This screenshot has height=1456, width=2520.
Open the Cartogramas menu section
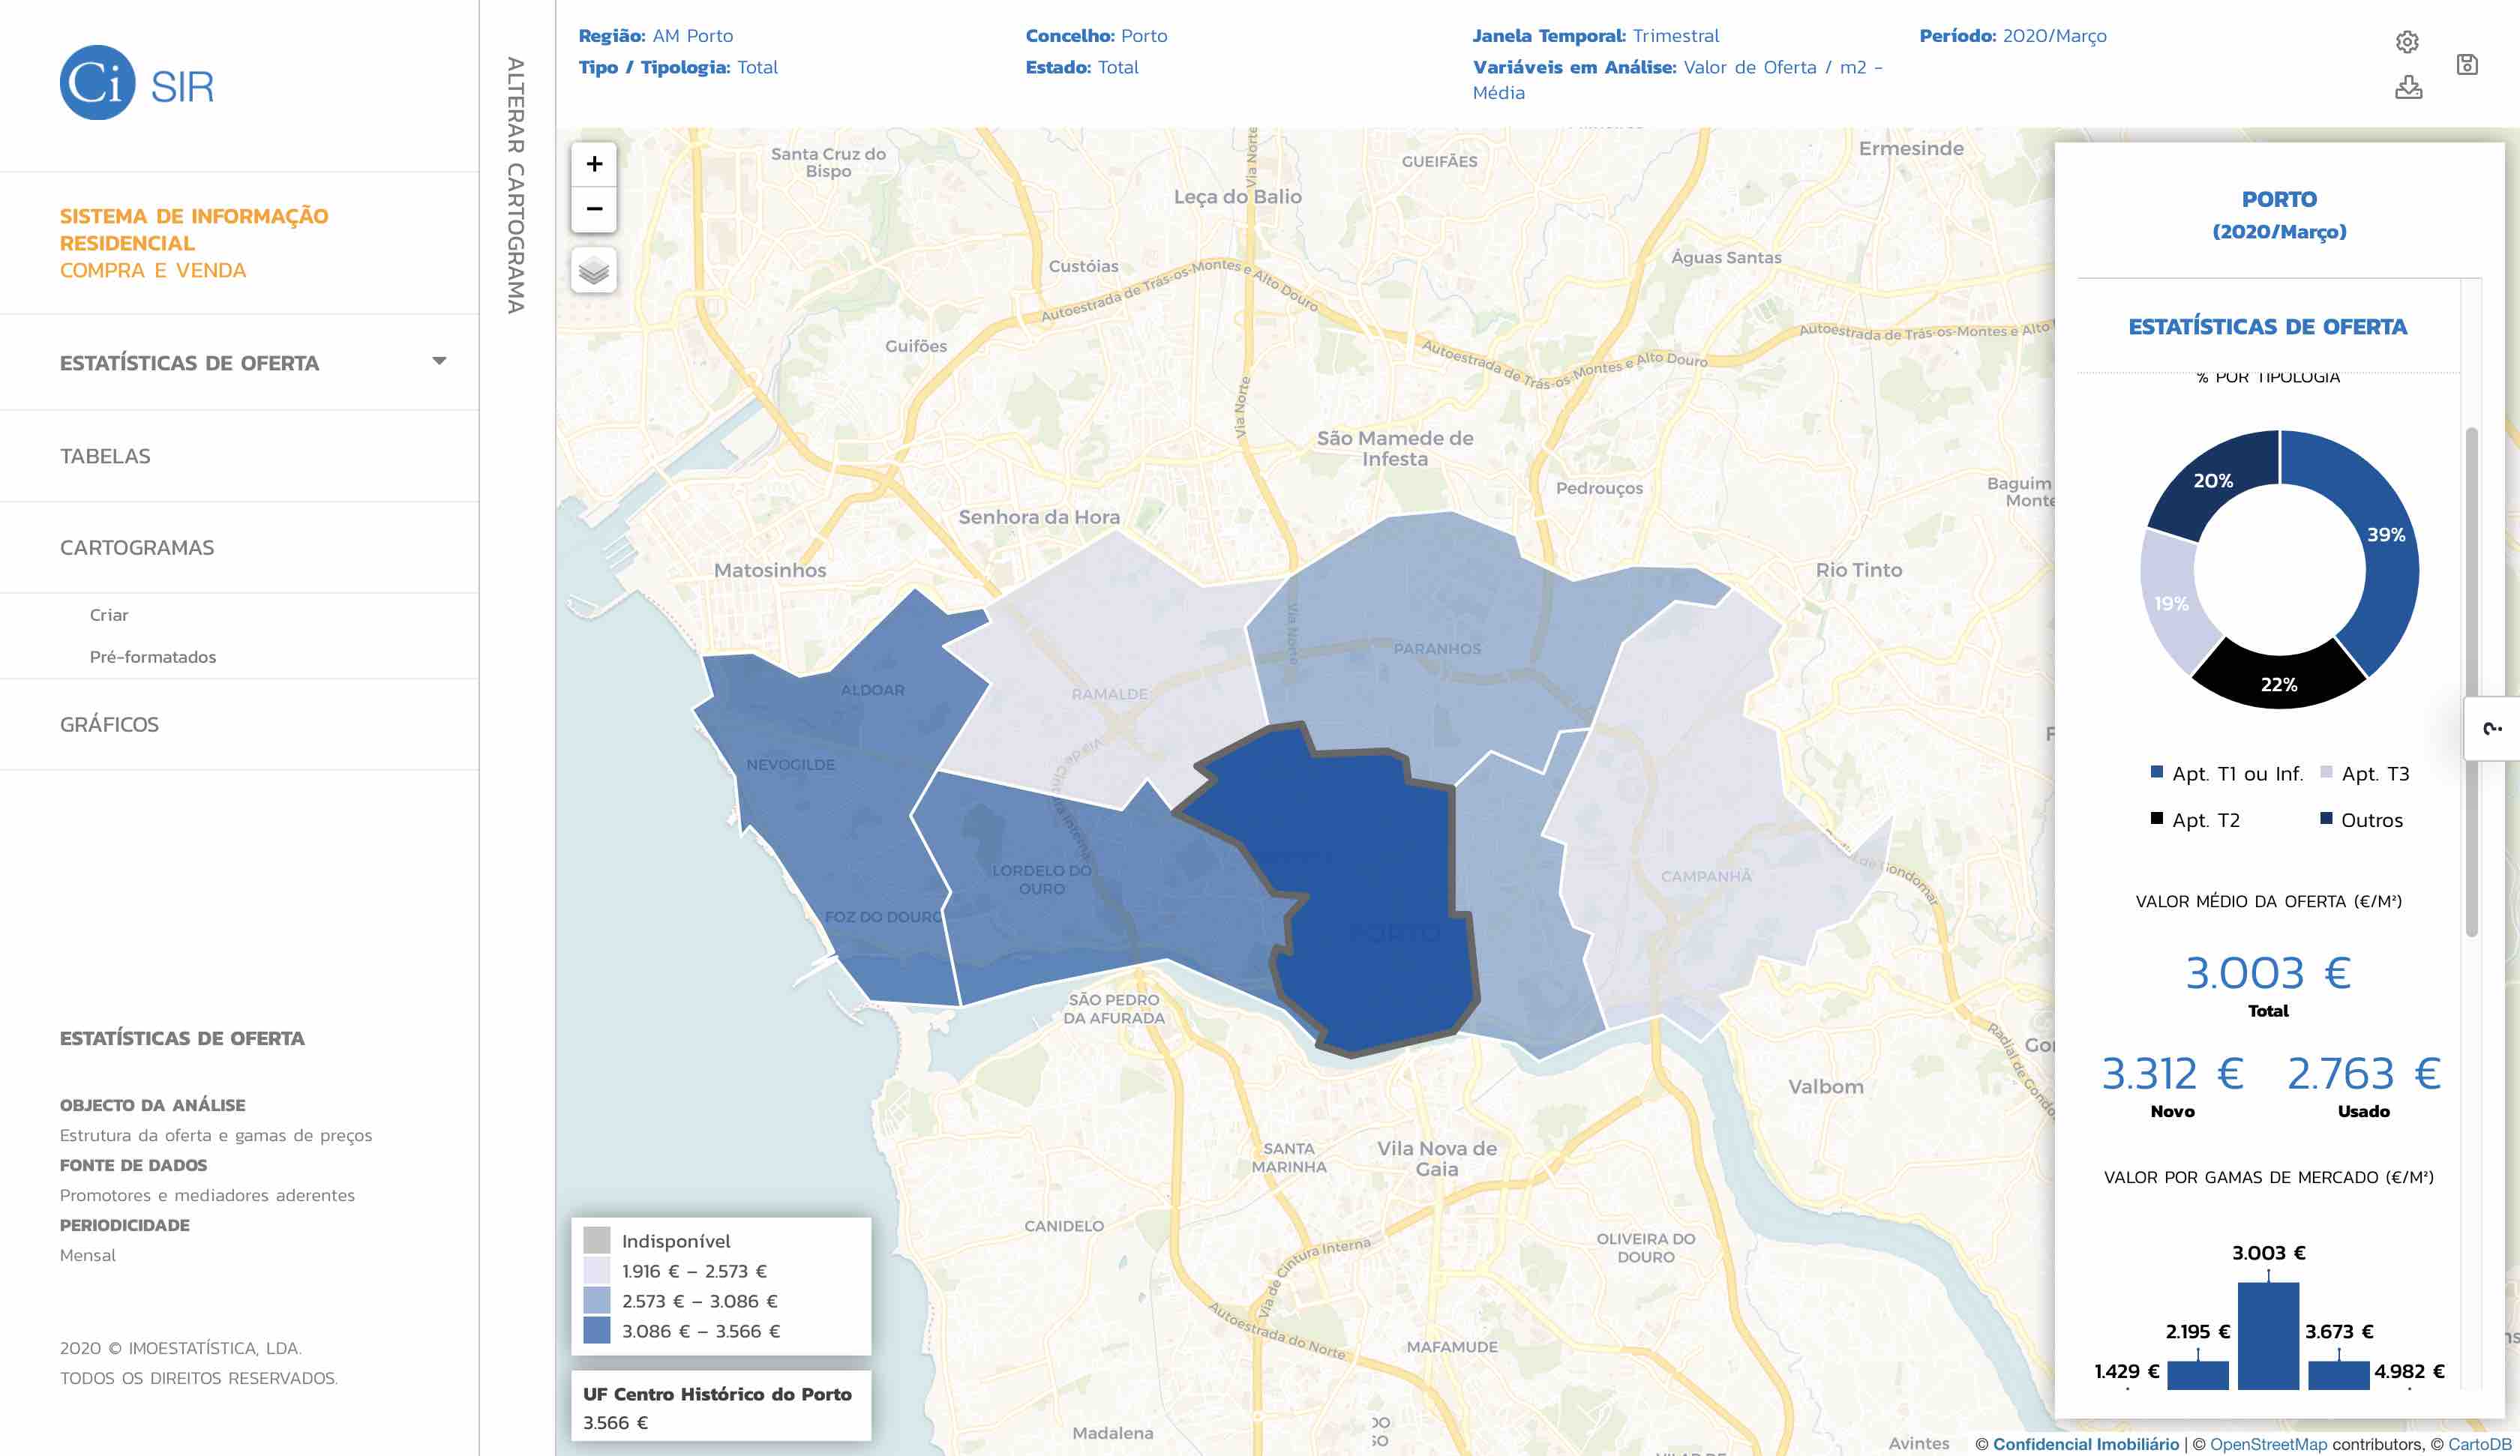137,548
